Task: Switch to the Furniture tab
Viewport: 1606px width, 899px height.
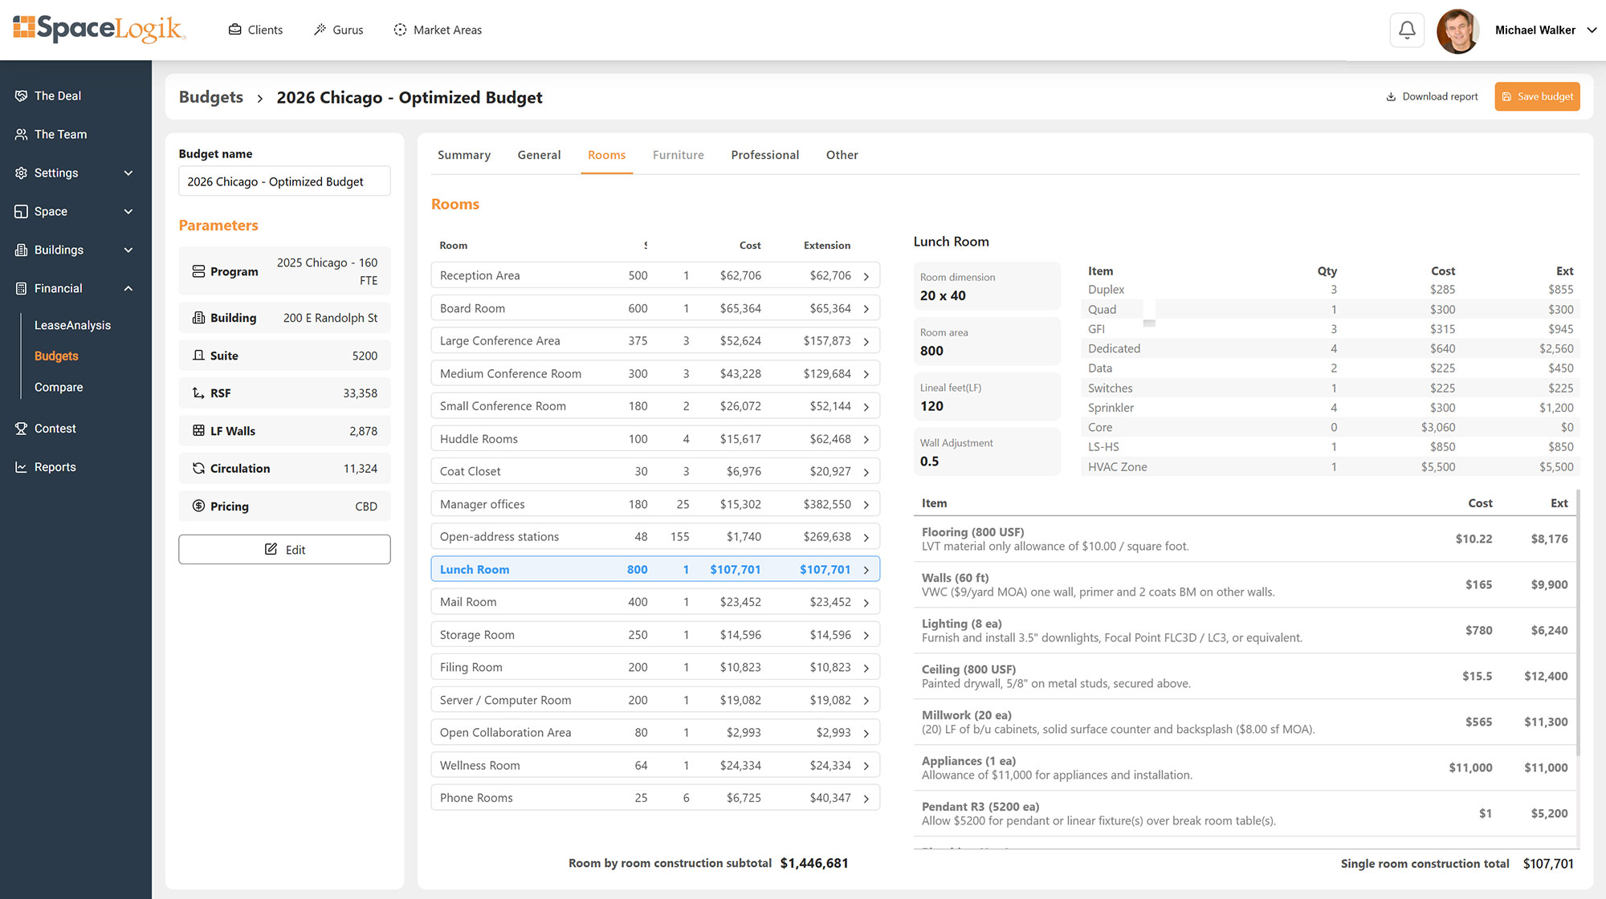Action: pyautogui.click(x=678, y=155)
